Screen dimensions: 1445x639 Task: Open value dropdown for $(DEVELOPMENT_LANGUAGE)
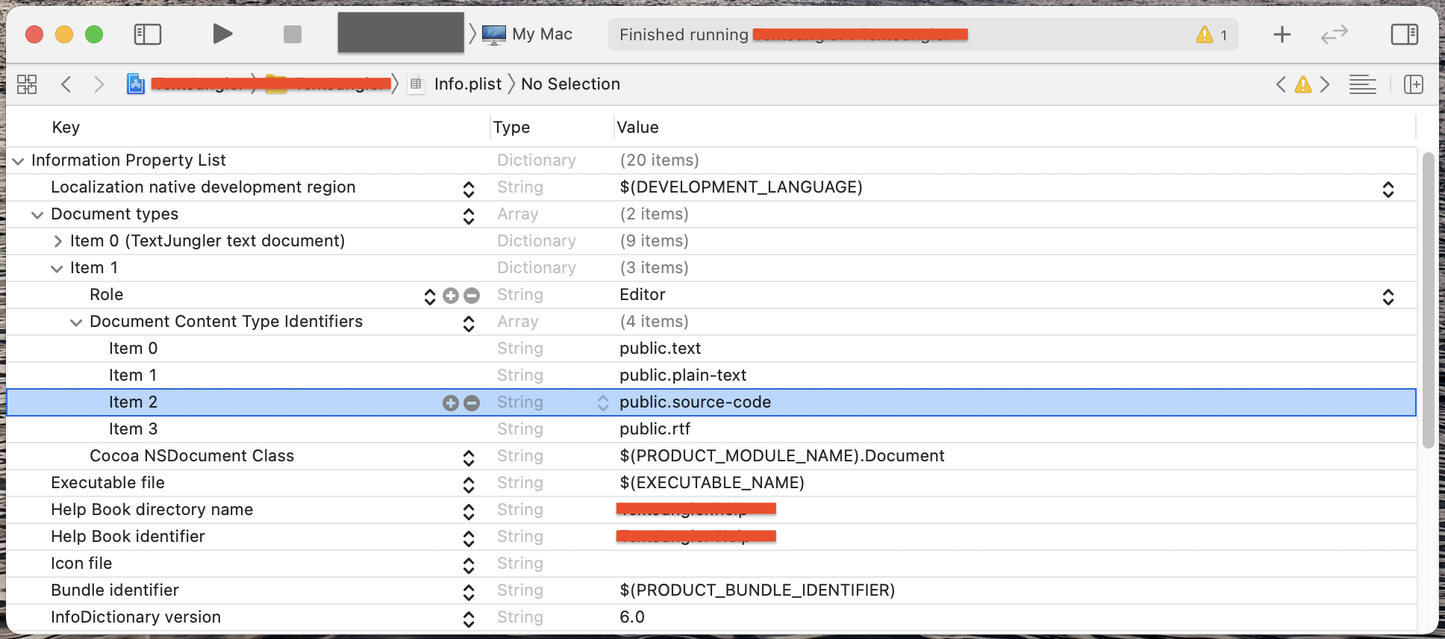click(1388, 189)
